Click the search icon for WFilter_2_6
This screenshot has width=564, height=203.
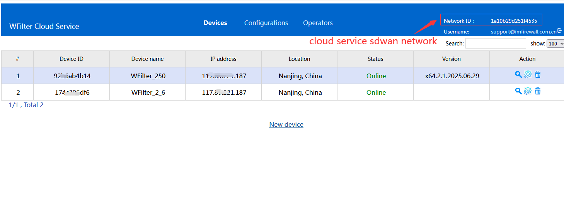coord(518,91)
